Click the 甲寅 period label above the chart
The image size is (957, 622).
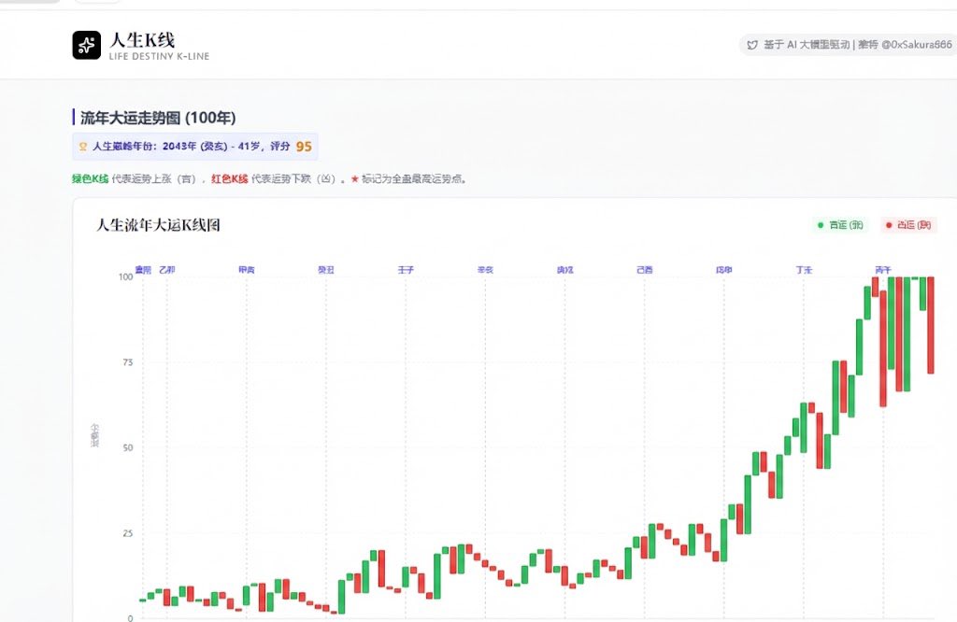(x=247, y=270)
